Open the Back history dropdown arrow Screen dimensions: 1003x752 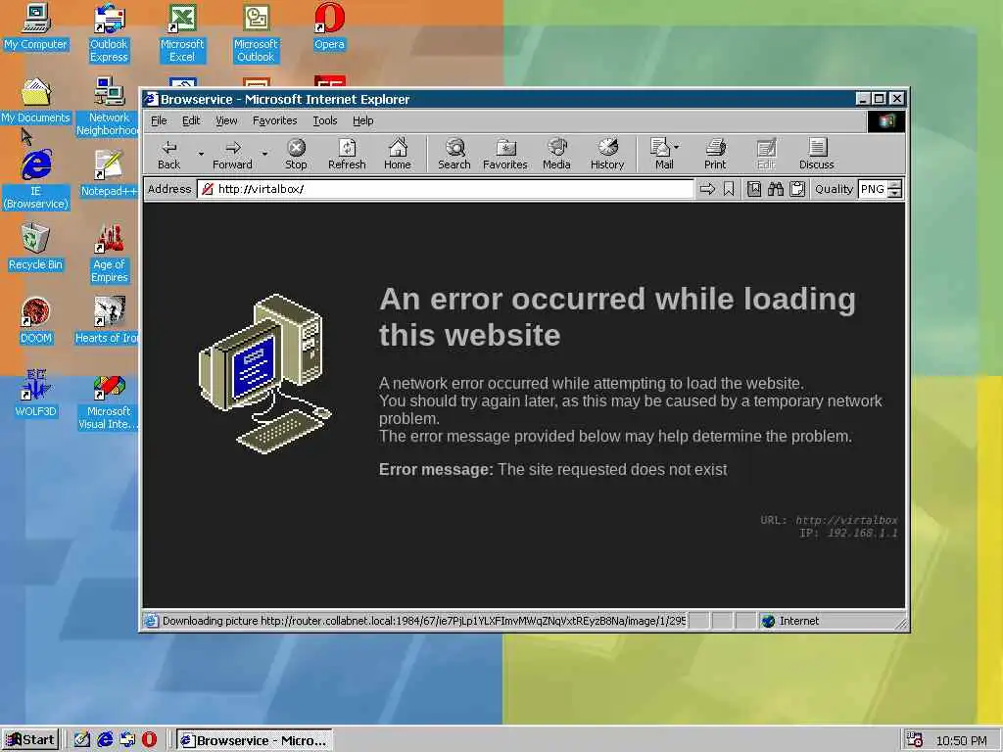tap(201, 154)
